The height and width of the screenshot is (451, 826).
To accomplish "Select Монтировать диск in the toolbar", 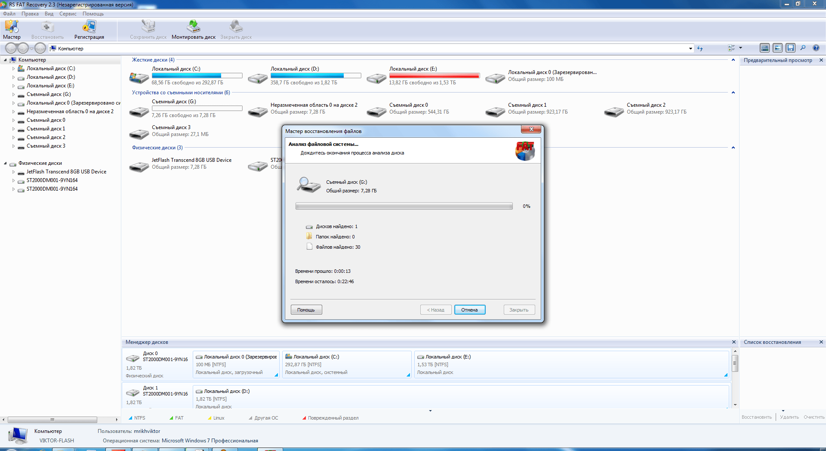I will (194, 29).
